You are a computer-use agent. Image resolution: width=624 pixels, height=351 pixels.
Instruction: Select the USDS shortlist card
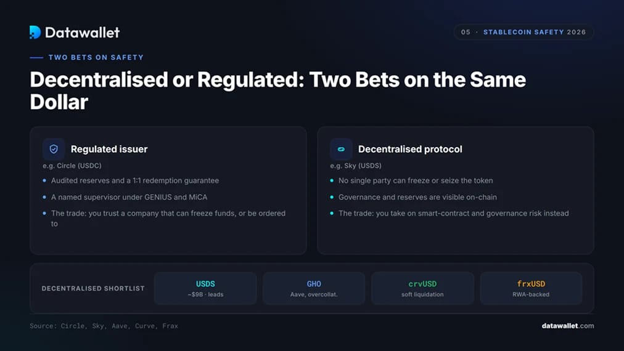(205, 288)
